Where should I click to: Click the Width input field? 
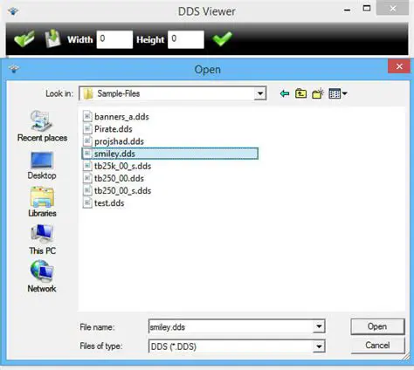click(114, 39)
